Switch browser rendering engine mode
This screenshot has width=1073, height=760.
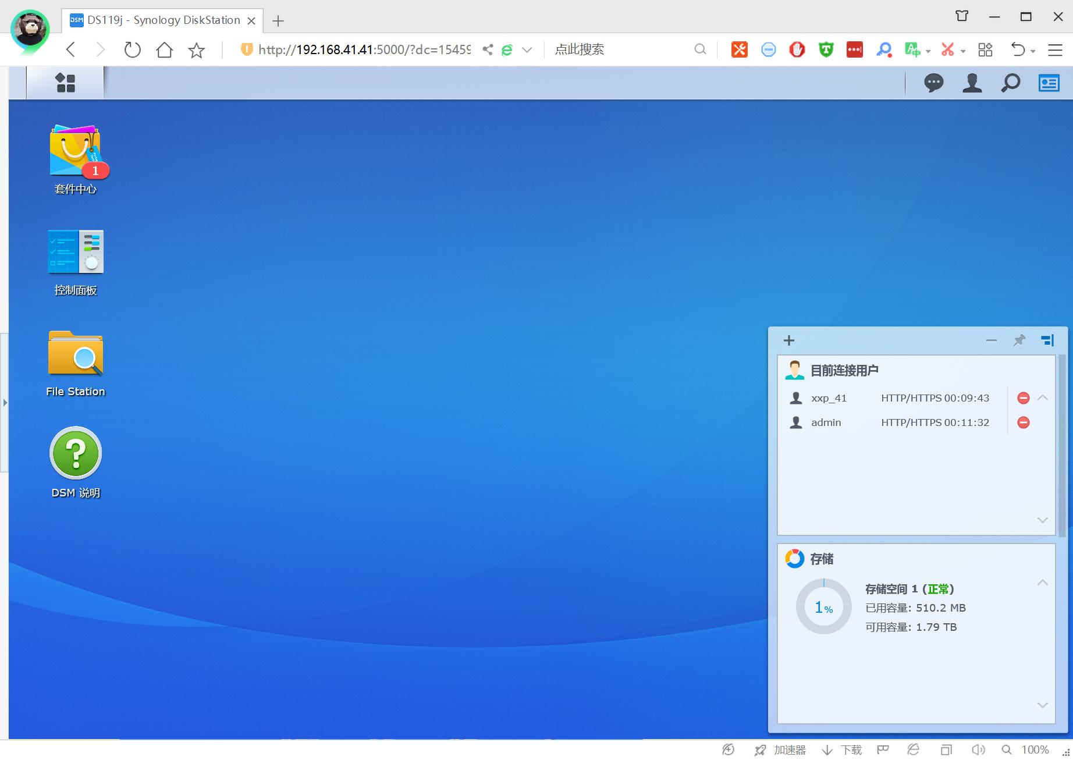507,50
